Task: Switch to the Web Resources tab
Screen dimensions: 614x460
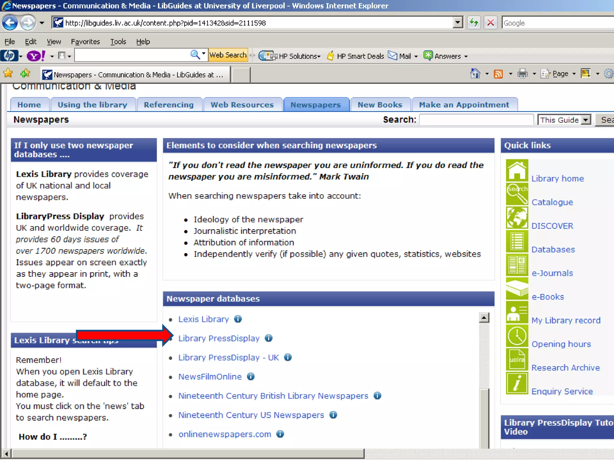Action: [242, 105]
